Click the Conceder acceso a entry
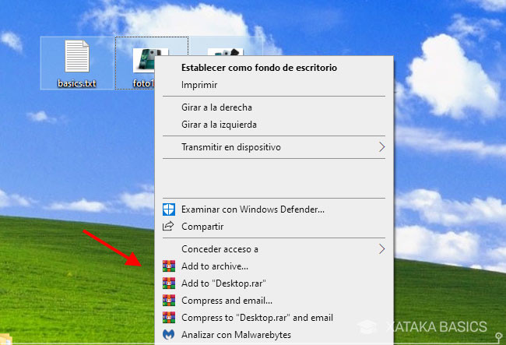This screenshot has height=345, width=506. [x=220, y=249]
